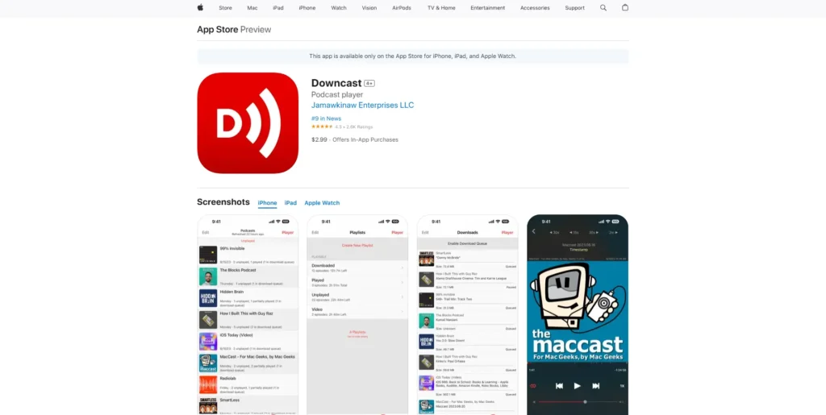Go to iPhone in the top navigation bar

click(x=307, y=8)
